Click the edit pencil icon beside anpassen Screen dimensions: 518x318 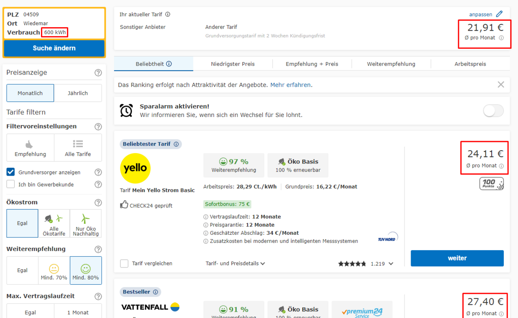pos(499,14)
